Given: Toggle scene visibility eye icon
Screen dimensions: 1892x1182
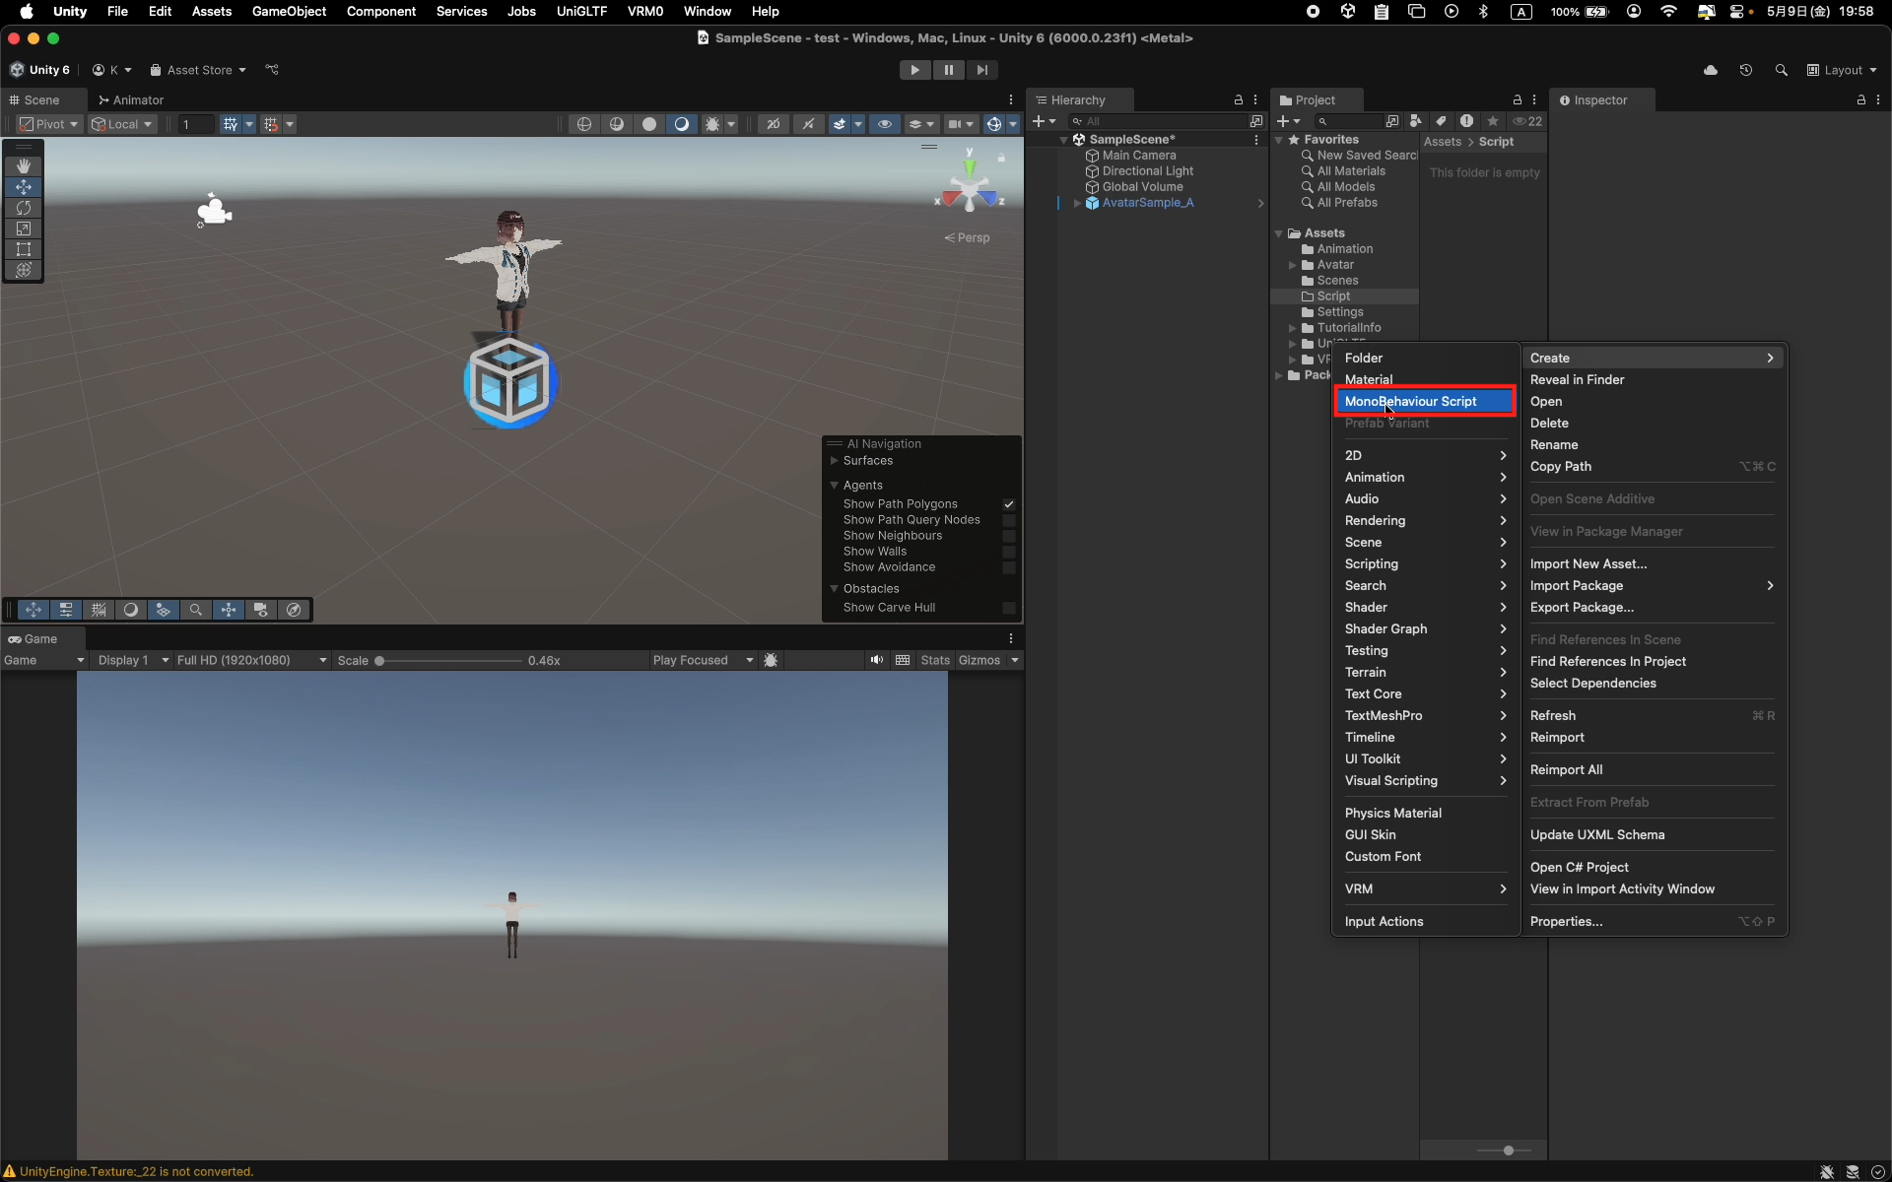Looking at the screenshot, I should point(885,124).
